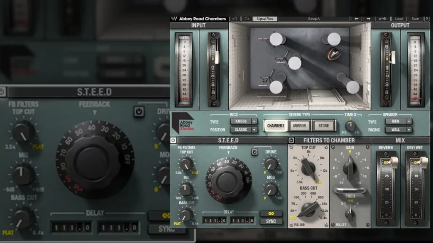
Task: Toggle the Feedback power button in the blurred background view
Action: pos(139,111)
